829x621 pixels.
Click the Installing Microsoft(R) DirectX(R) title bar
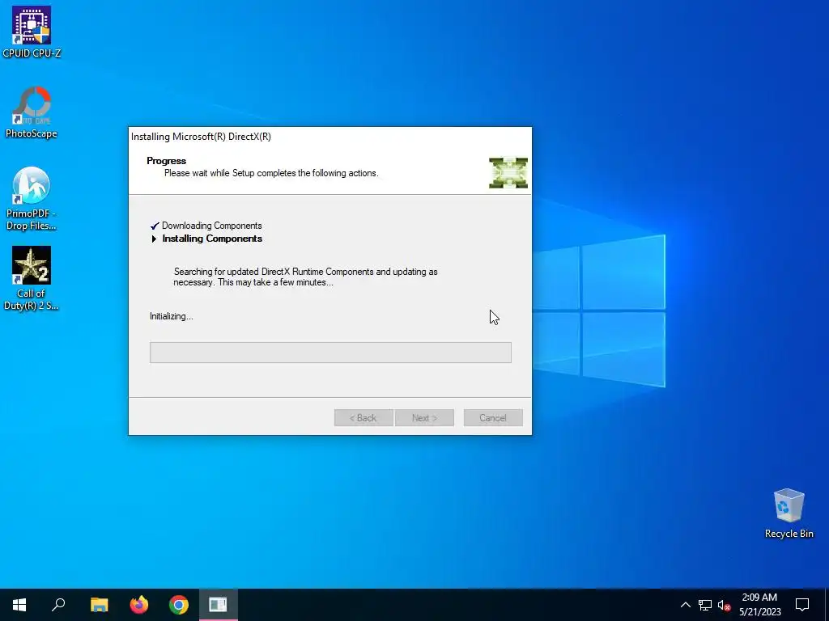point(330,137)
